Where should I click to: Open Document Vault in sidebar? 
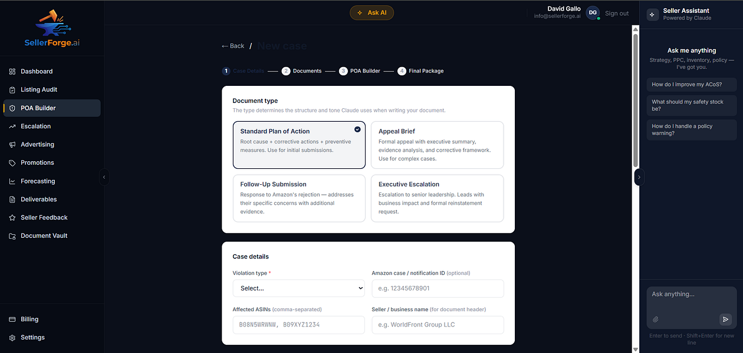pyautogui.click(x=52, y=236)
